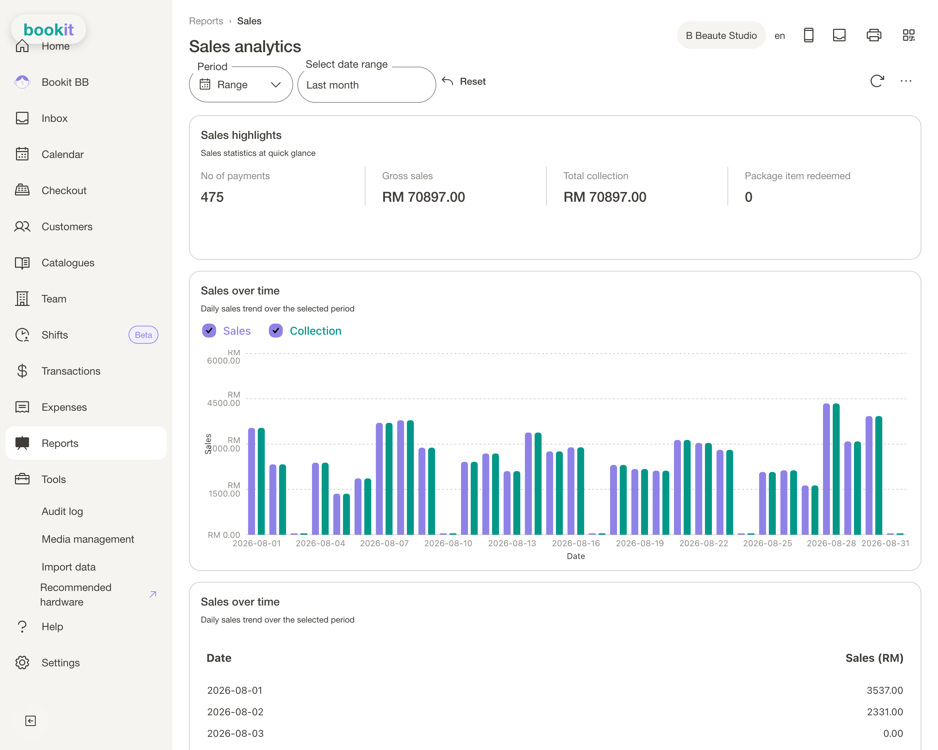Click the Shifts clock icon
The width and height of the screenshot is (938, 750).
(x=22, y=334)
